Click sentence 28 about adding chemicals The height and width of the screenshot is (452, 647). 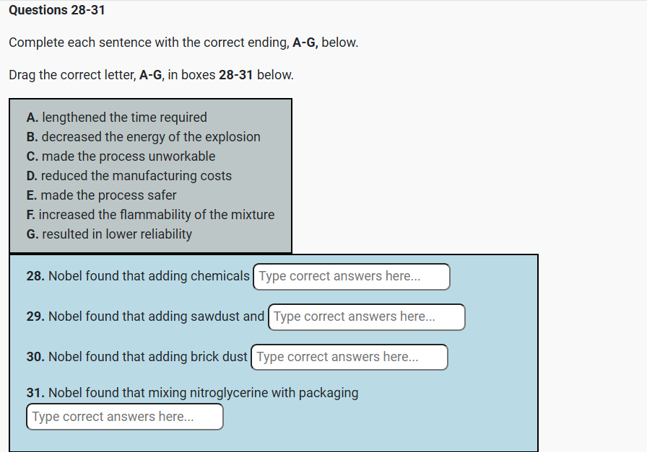(x=138, y=276)
